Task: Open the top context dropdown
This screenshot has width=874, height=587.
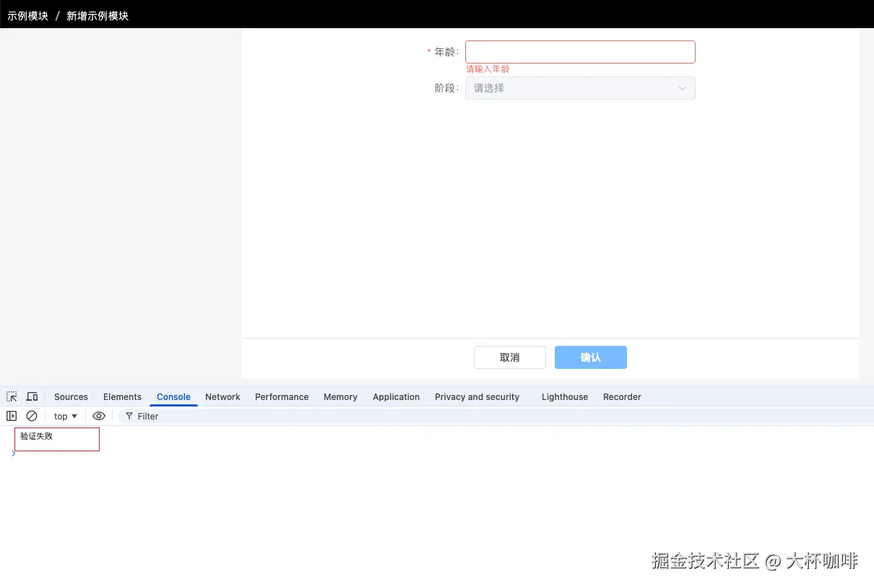Action: point(66,416)
